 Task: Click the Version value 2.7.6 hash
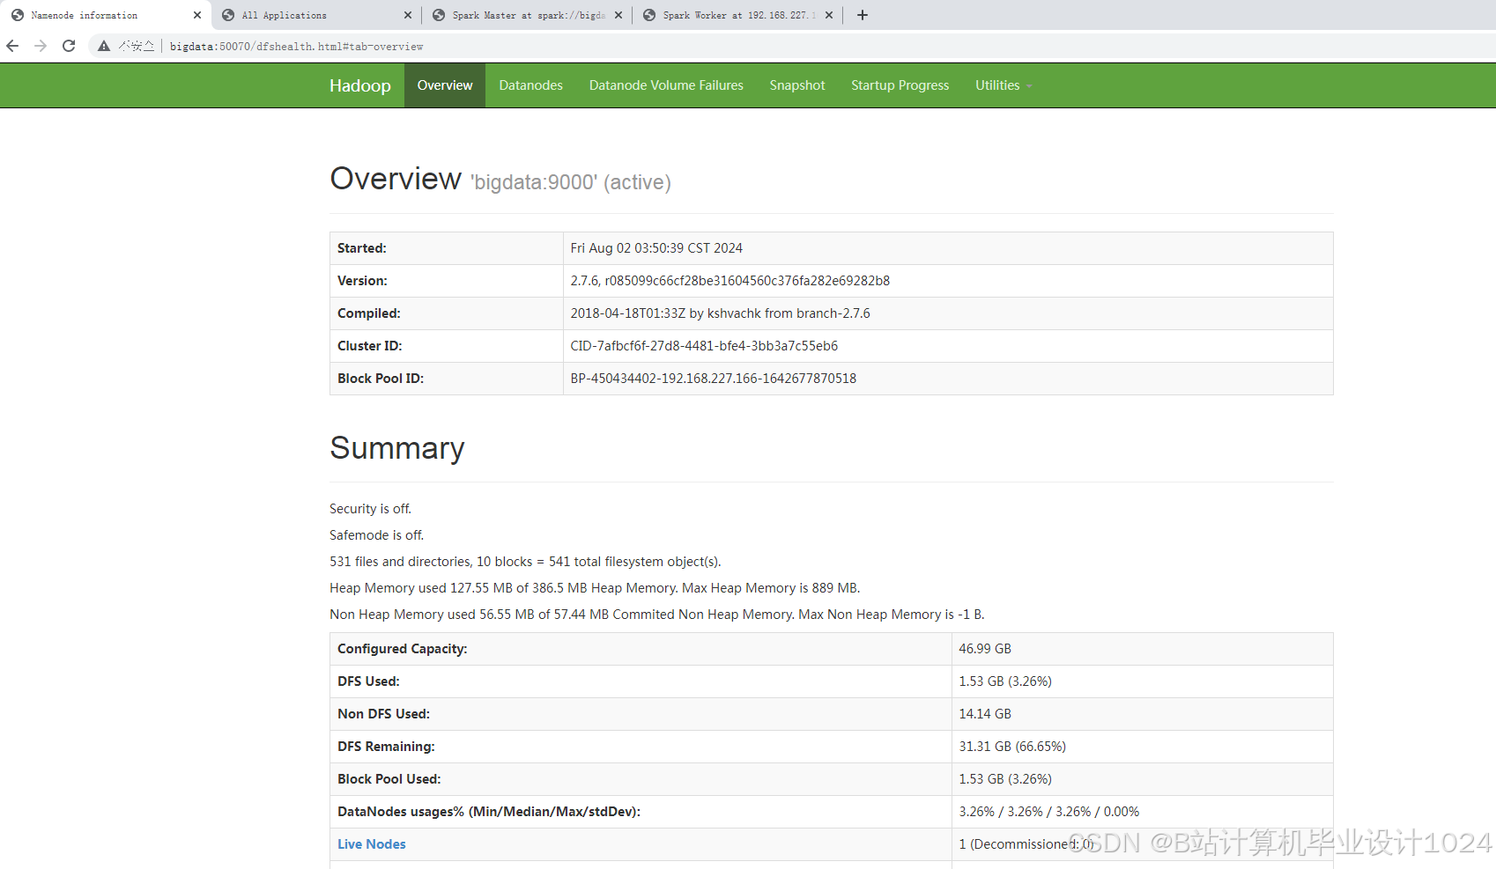click(x=730, y=281)
